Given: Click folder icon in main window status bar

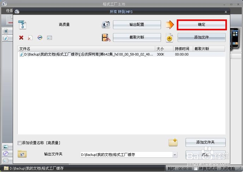Looking at the screenshot, I should pos(6,168).
